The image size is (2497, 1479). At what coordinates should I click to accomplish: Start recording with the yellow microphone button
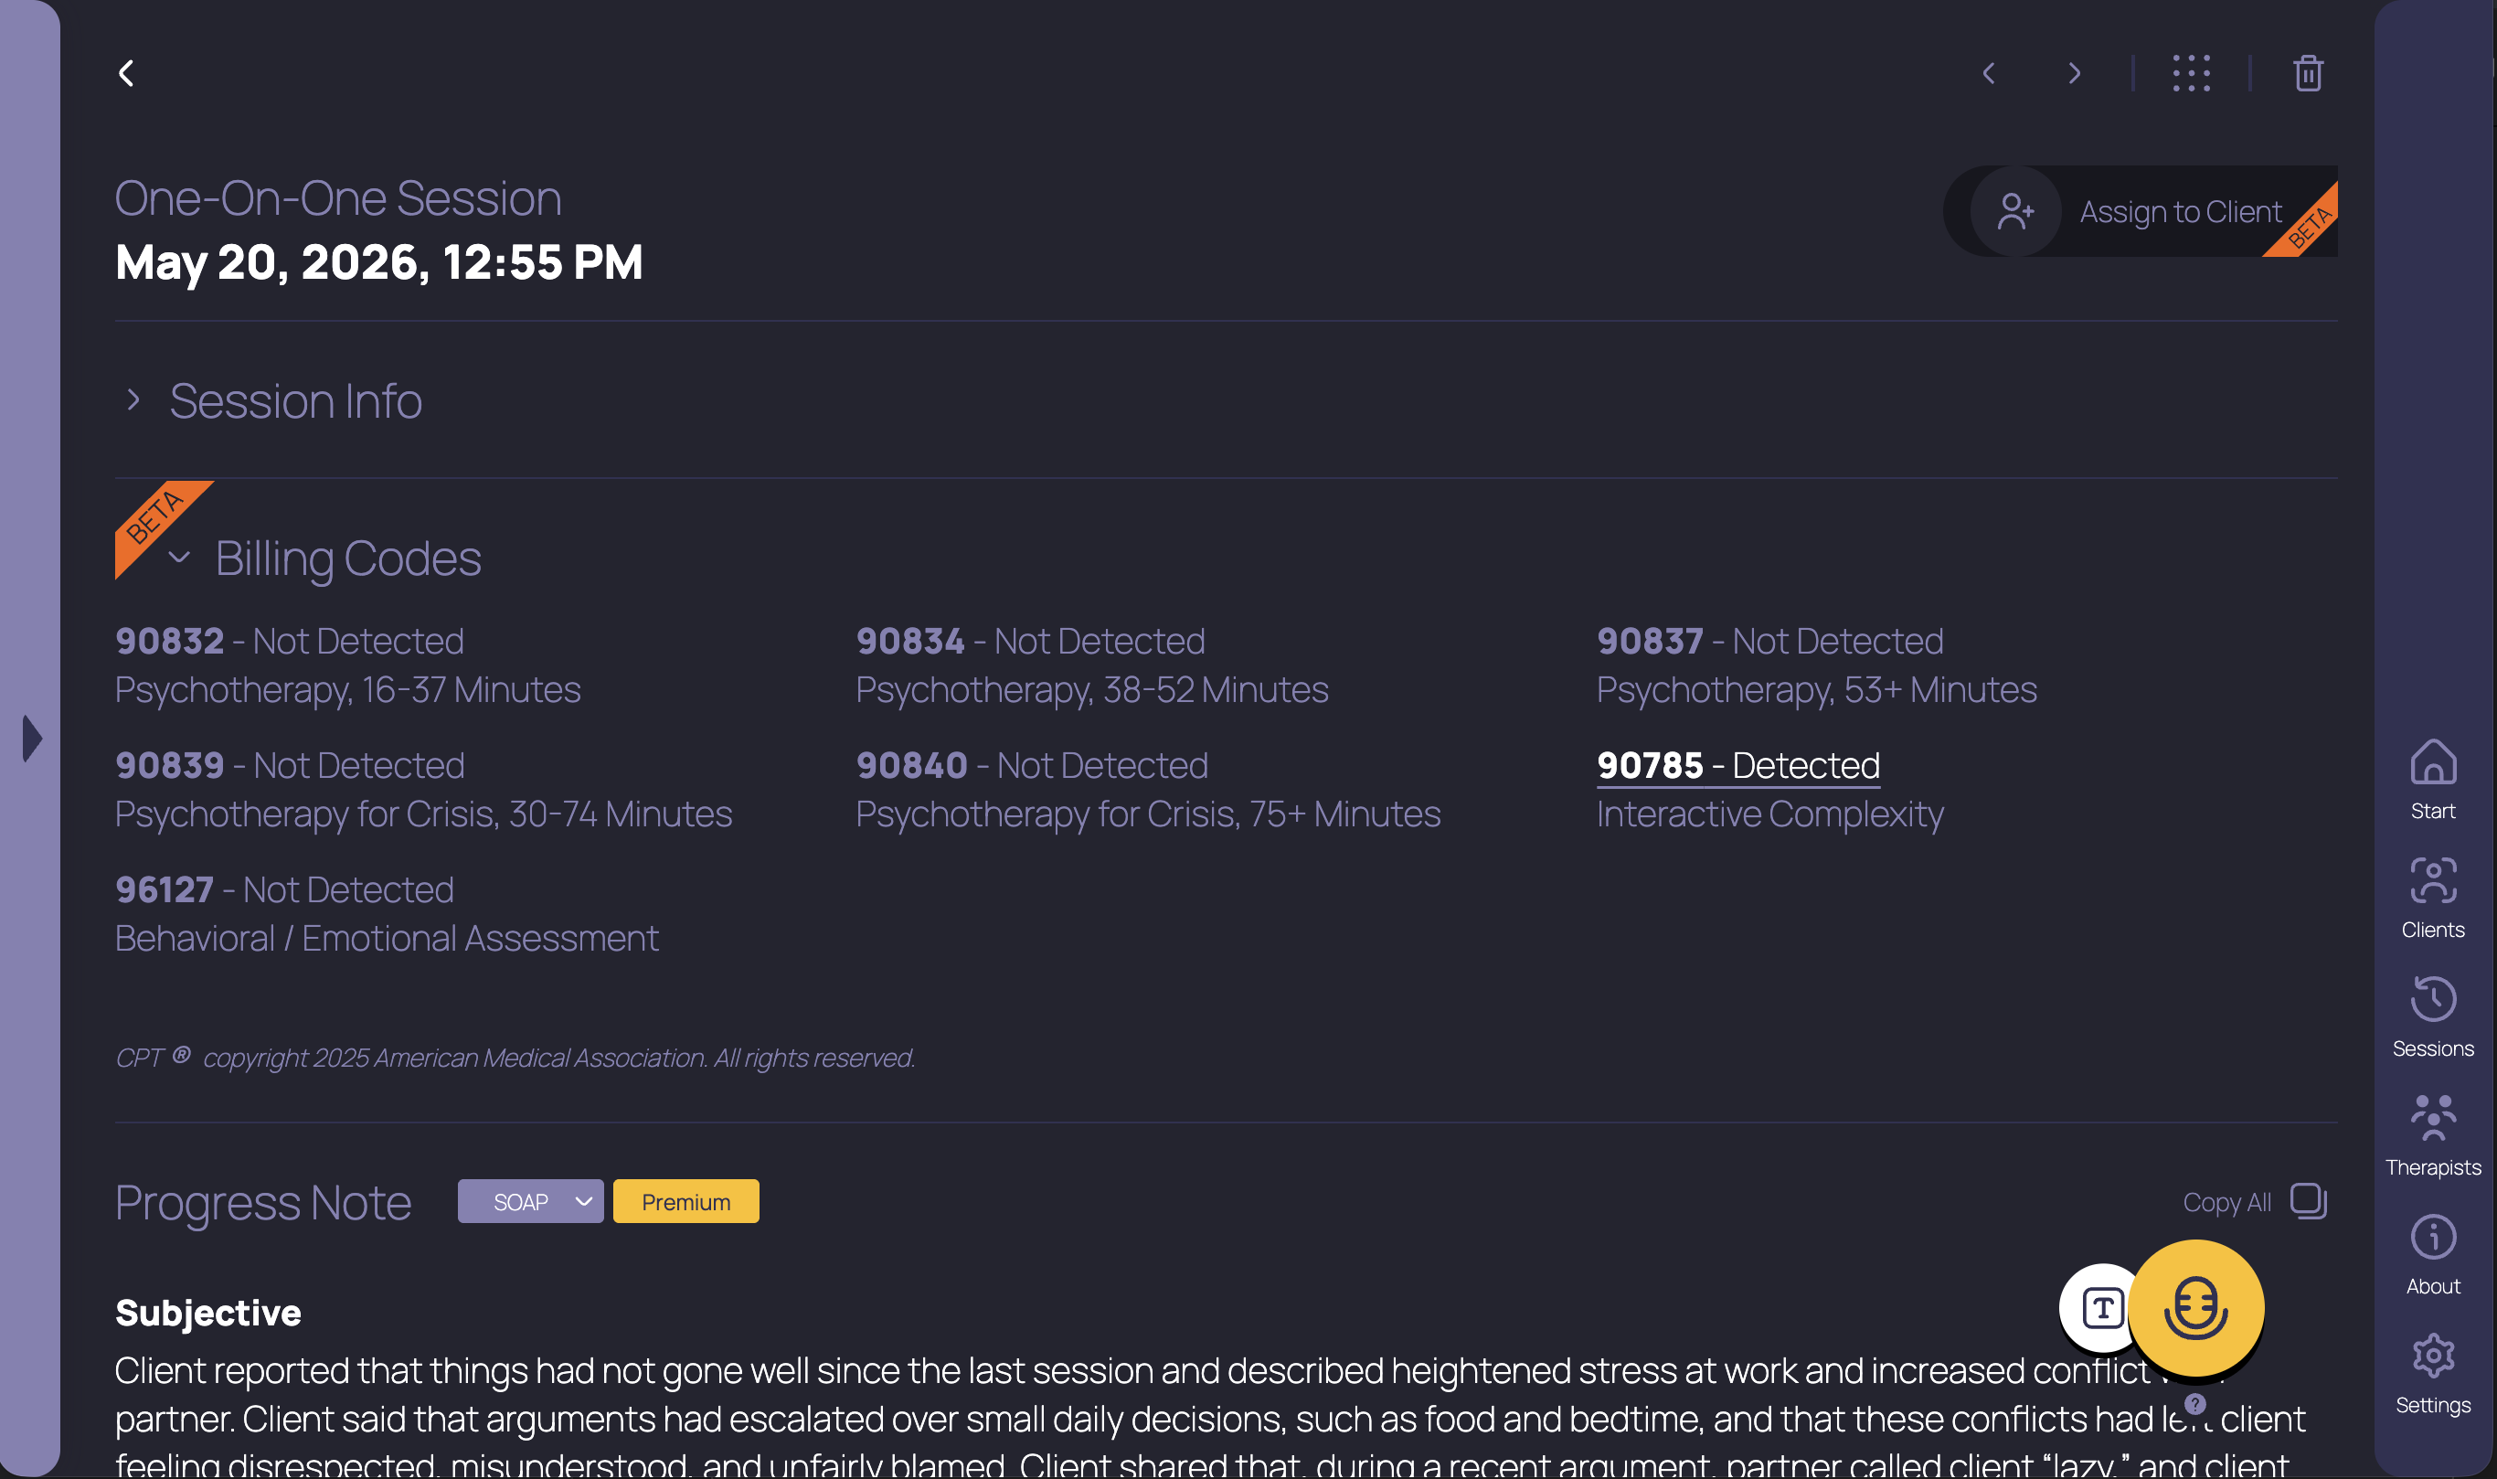tap(2196, 1306)
